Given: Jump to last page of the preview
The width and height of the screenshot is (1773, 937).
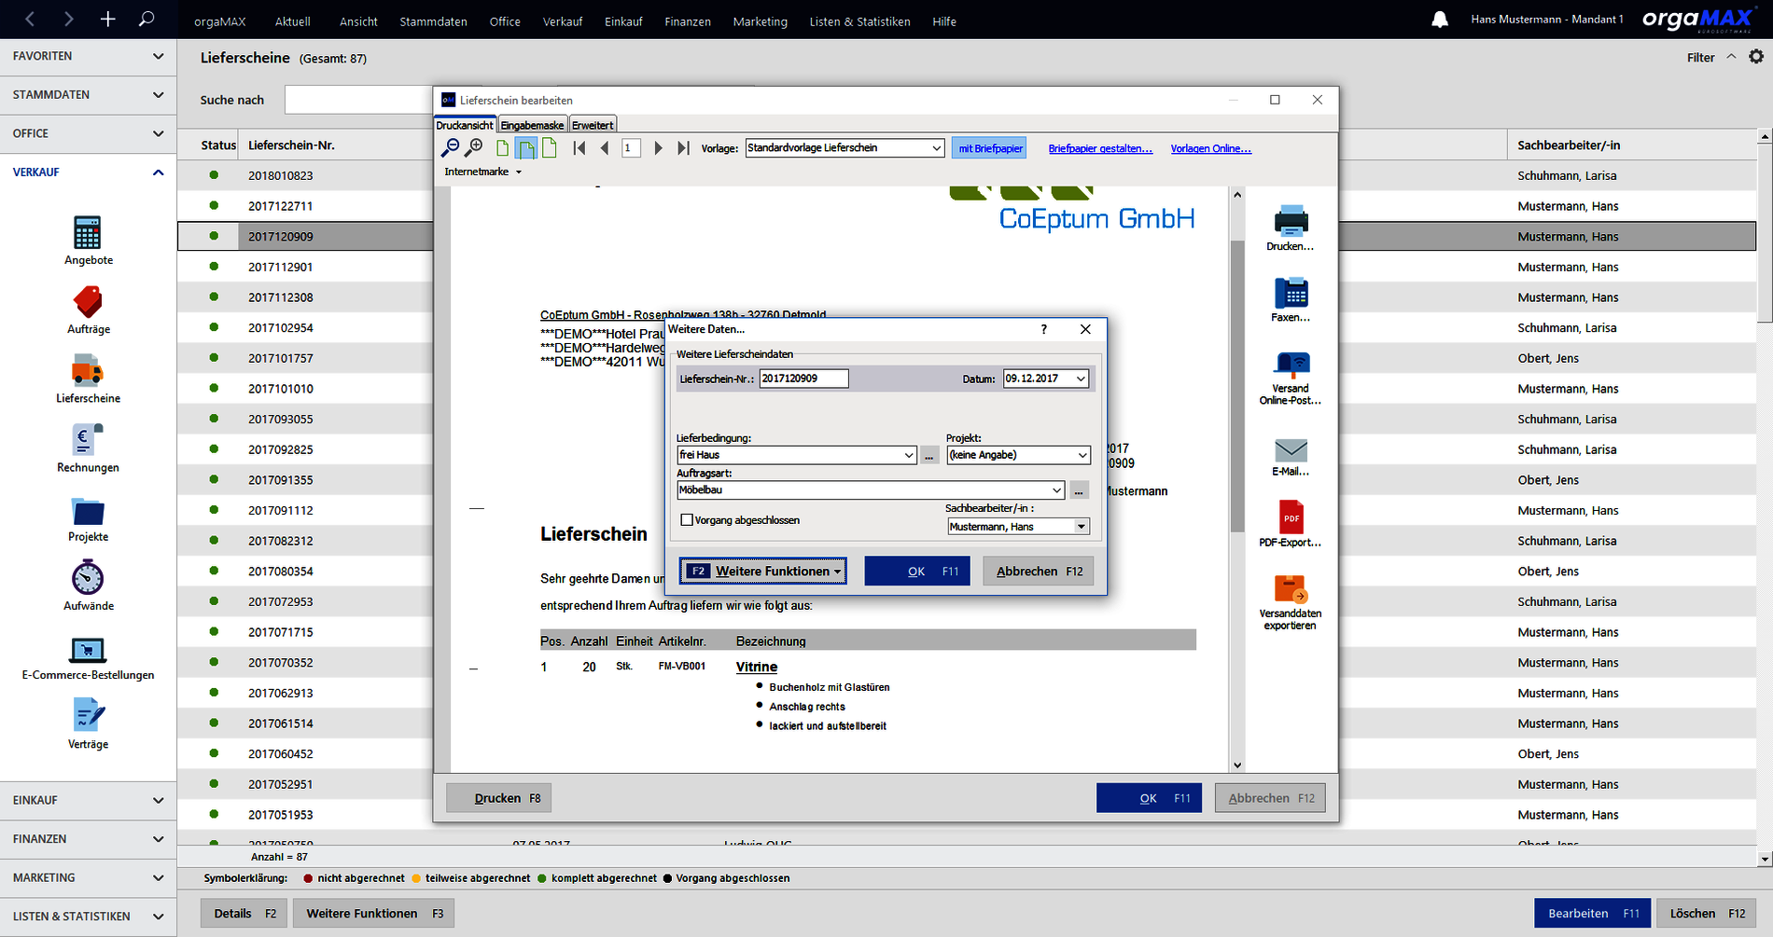Looking at the screenshot, I should coord(683,148).
